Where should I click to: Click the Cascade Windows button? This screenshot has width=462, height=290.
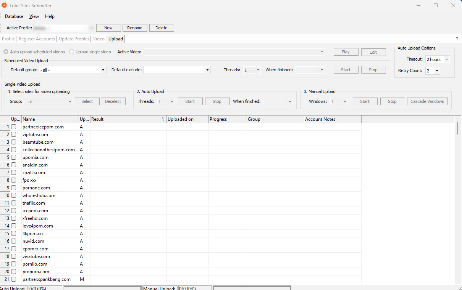(427, 101)
